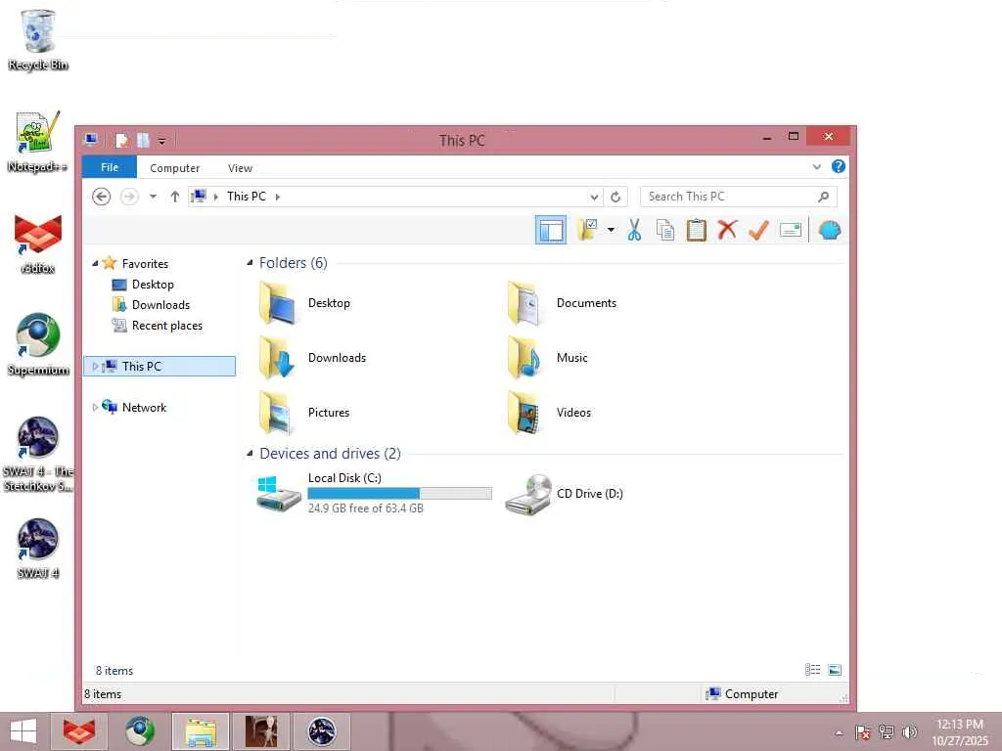Switch to Details view in status bar
The width and height of the screenshot is (1002, 751).
point(812,670)
